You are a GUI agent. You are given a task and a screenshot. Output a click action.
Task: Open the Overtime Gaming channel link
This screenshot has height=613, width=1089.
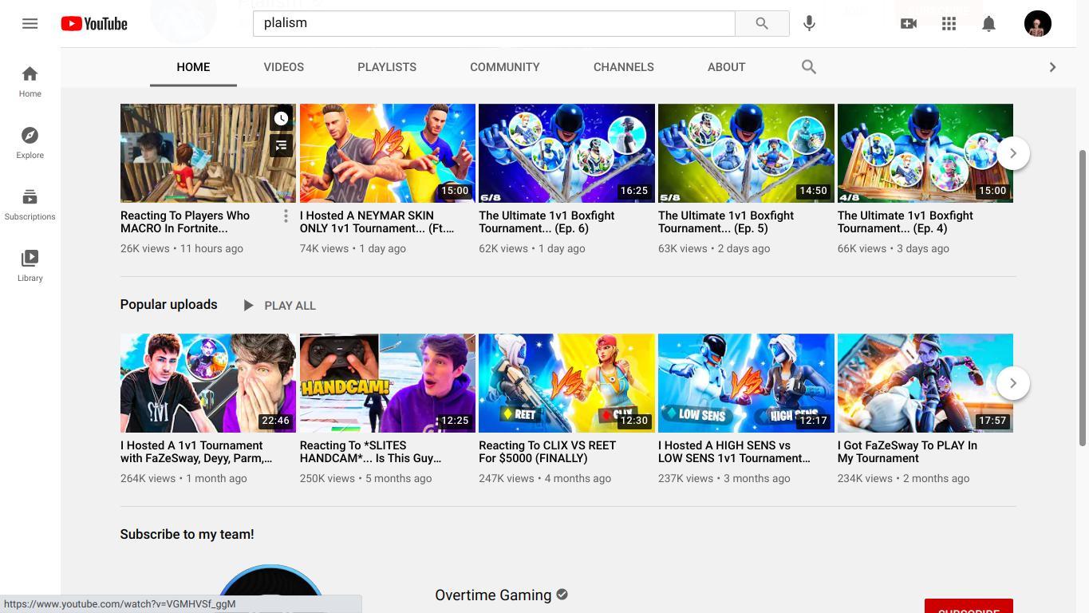coord(493,595)
